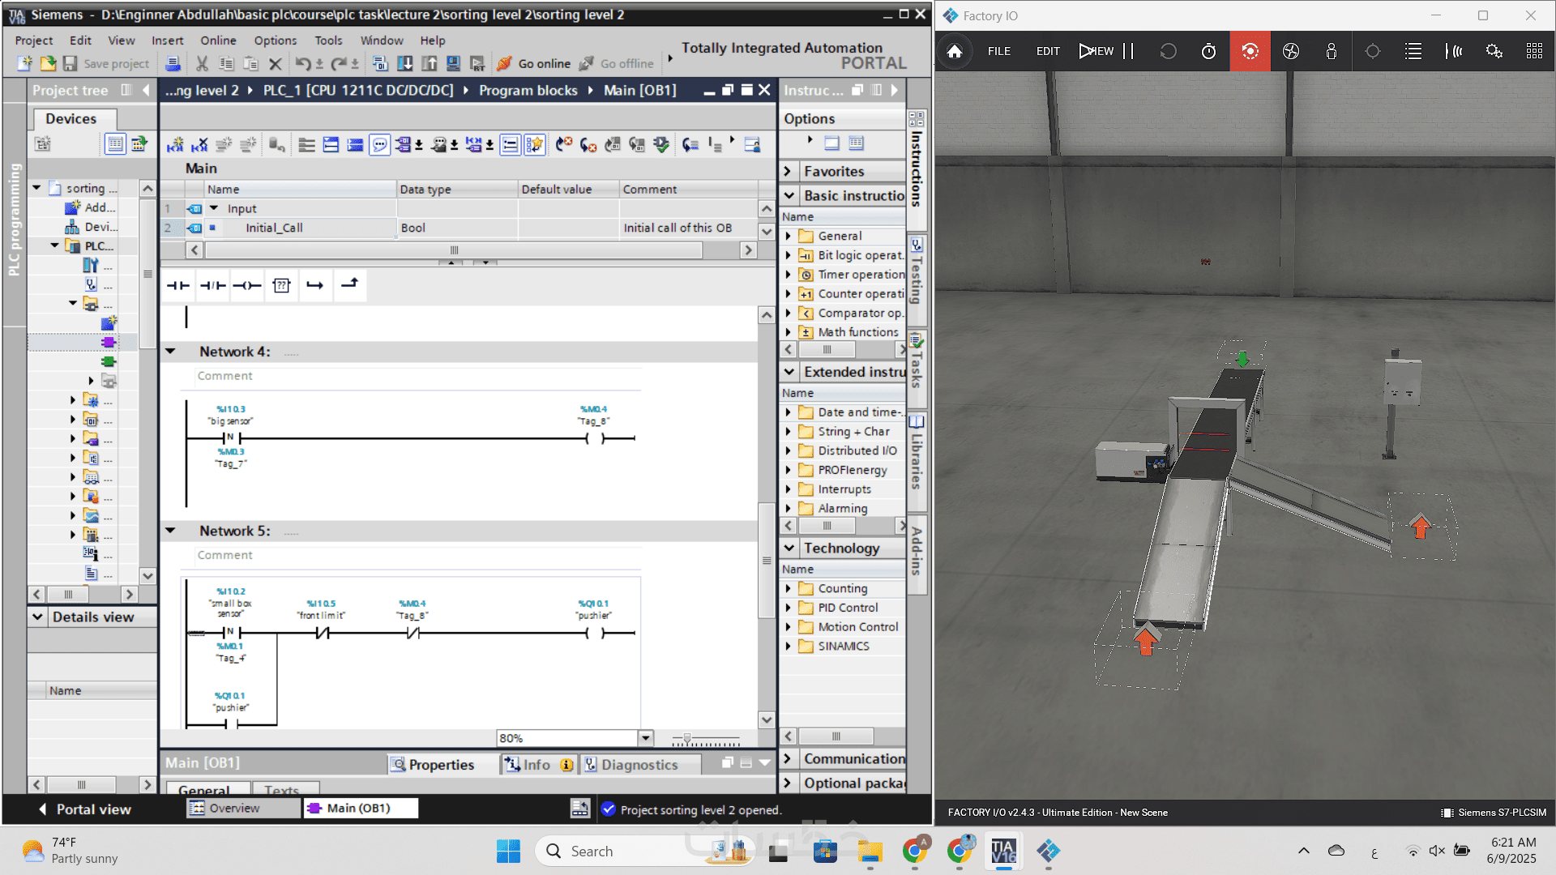Image resolution: width=1556 pixels, height=875 pixels.
Task: Open the zoom percentage dropdown
Action: point(645,738)
